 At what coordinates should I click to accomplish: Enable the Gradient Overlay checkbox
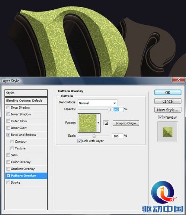8,169
